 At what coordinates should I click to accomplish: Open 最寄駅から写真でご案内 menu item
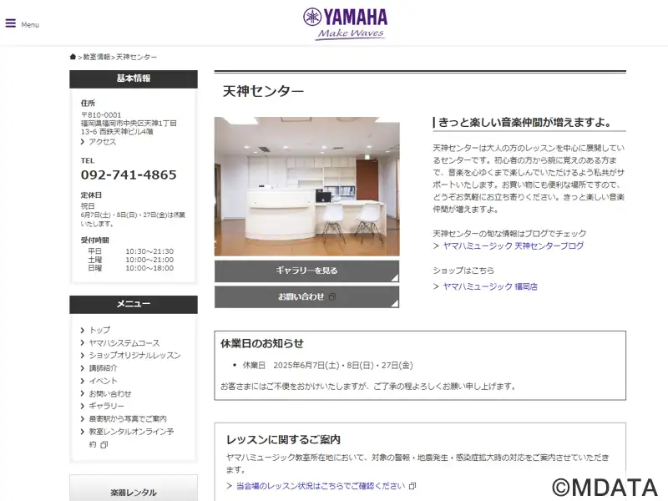[x=128, y=419]
